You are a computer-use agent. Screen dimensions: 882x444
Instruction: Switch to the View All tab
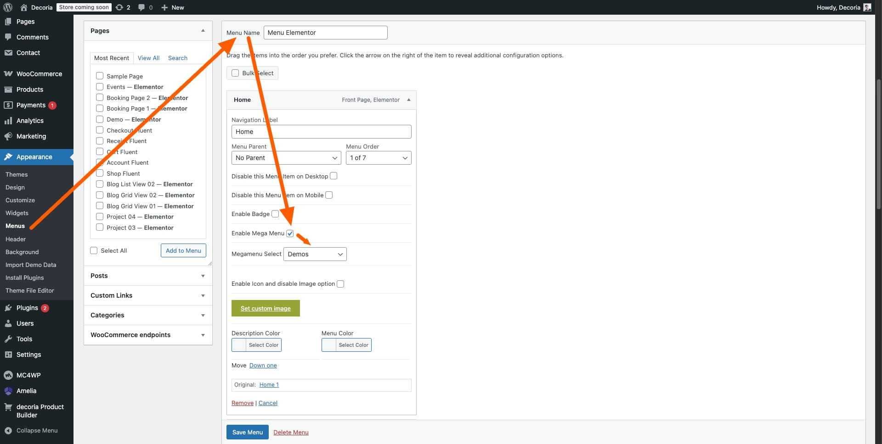(x=148, y=58)
